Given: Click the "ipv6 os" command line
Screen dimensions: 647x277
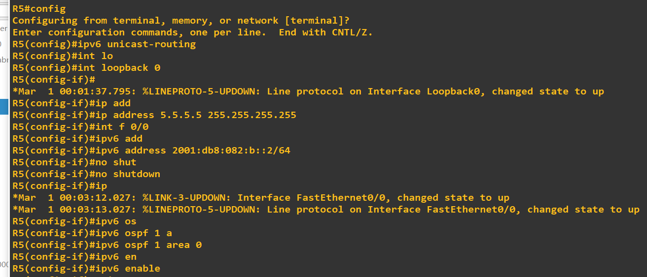Looking at the screenshot, I should pyautogui.click(x=119, y=221).
